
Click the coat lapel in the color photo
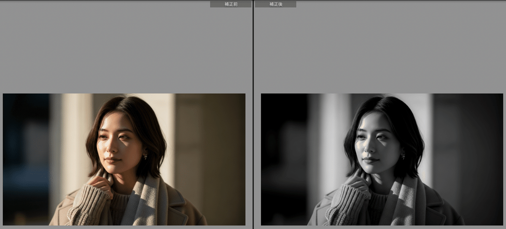[177, 210]
